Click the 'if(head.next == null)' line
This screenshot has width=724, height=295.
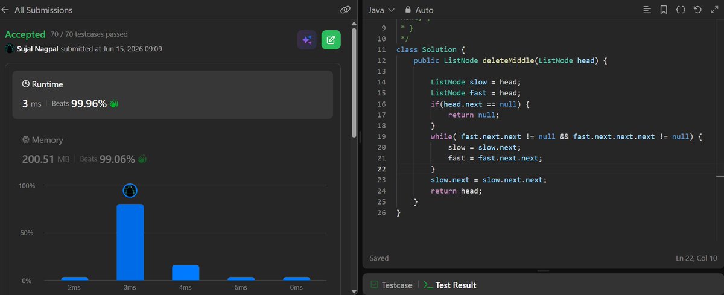[x=480, y=104]
